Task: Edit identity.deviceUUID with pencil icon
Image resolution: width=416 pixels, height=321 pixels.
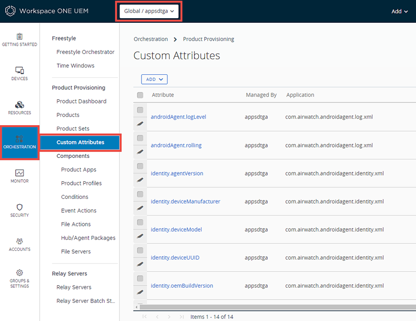Action: pos(140,264)
